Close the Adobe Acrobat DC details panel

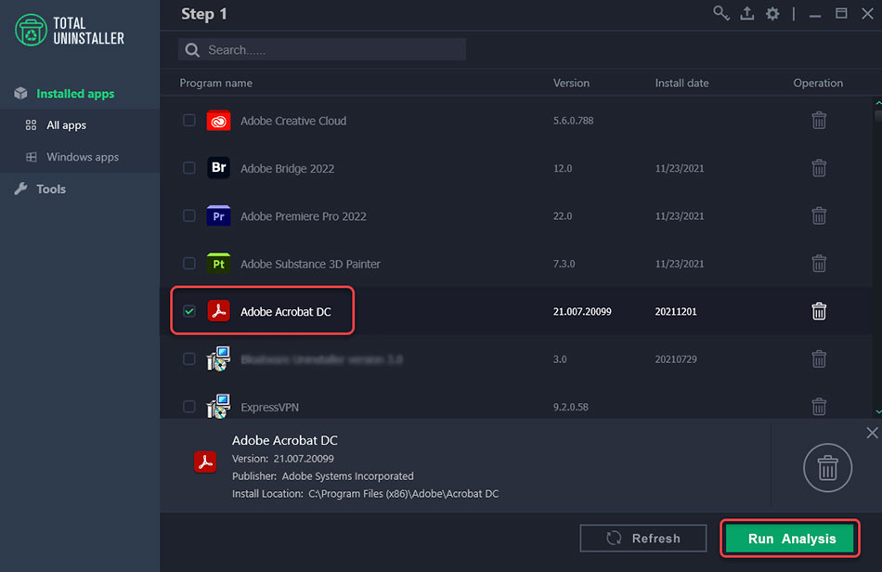tap(872, 433)
